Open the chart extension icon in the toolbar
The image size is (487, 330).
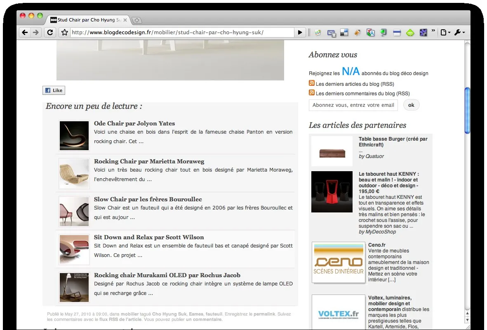coord(318,32)
